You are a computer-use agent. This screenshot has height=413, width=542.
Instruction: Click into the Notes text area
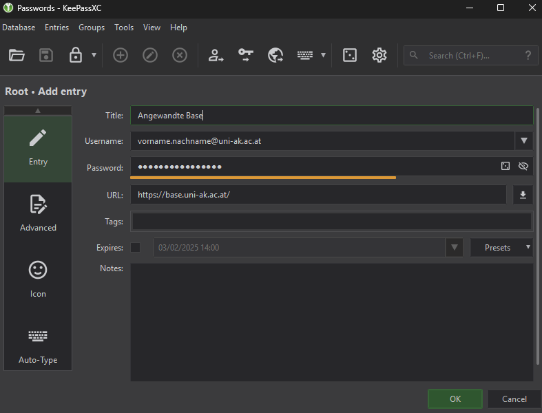pyautogui.click(x=332, y=322)
